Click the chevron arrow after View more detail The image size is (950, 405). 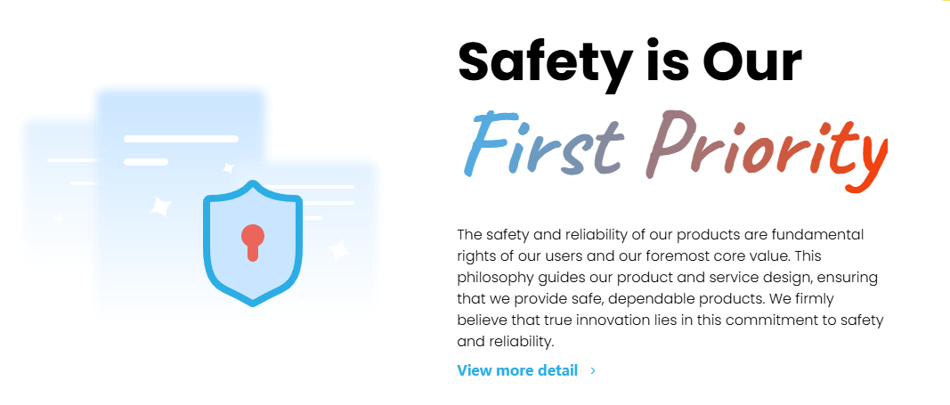[x=594, y=370]
